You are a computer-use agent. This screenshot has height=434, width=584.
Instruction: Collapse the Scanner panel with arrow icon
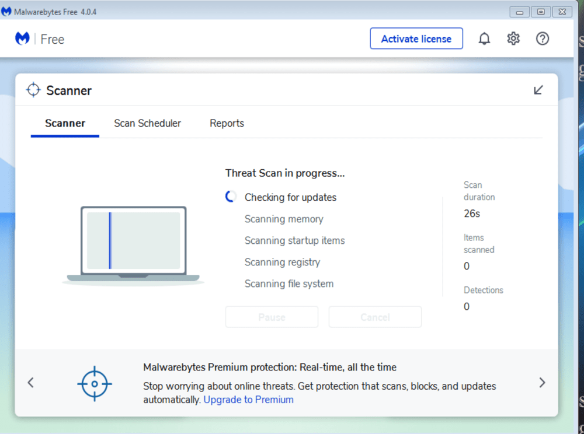click(x=538, y=90)
